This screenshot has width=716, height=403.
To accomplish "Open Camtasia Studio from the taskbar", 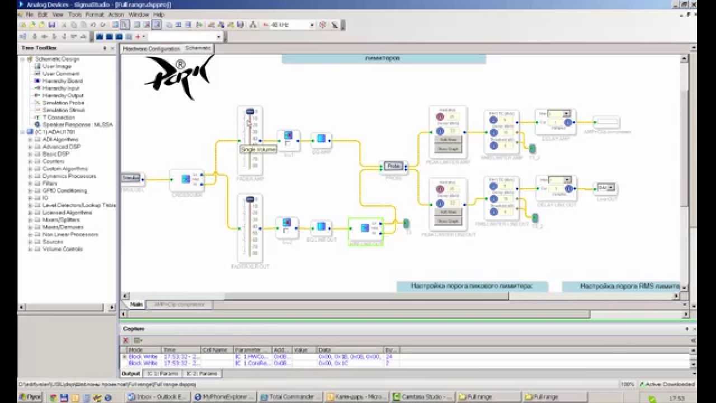I will 422,397.
